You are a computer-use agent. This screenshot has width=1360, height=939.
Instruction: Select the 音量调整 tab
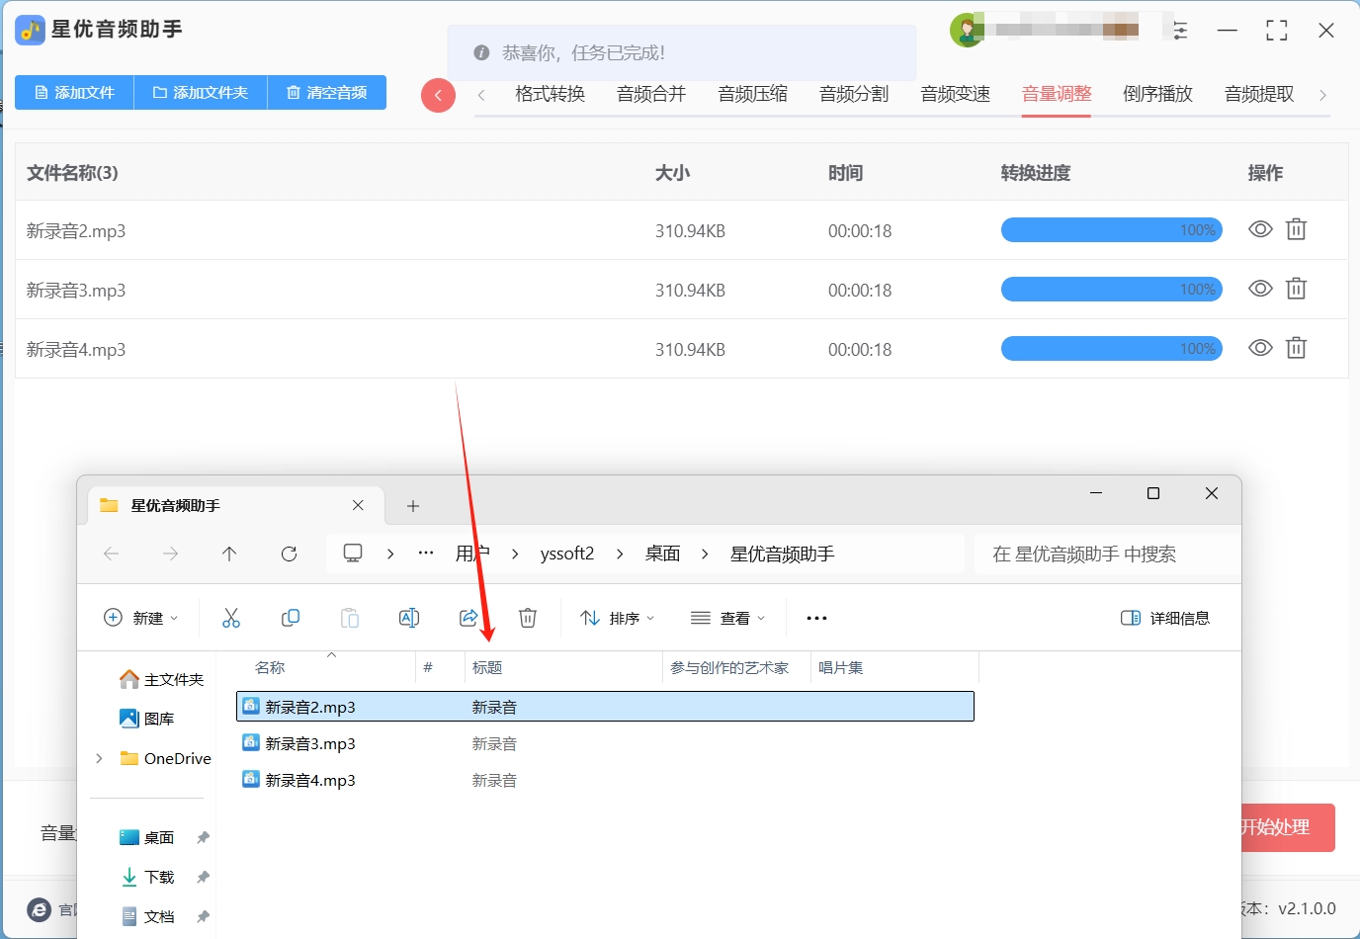(1057, 94)
